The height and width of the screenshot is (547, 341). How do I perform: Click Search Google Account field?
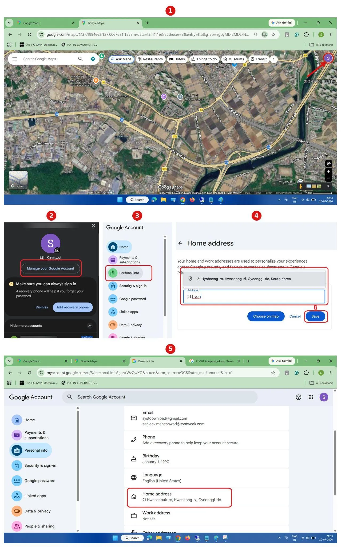pyautogui.click(x=160, y=397)
